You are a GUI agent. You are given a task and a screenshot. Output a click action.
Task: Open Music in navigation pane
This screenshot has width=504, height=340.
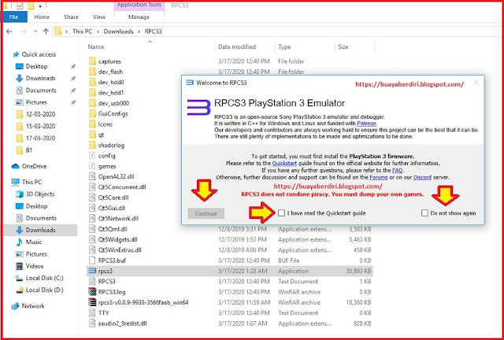tap(29, 242)
